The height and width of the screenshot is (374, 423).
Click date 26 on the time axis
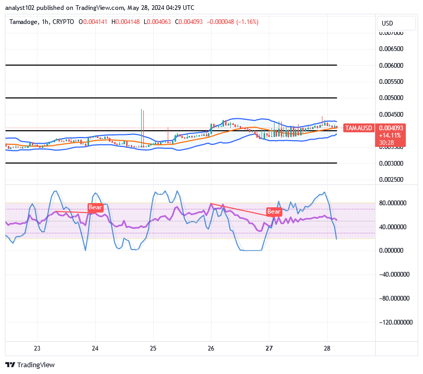click(211, 348)
